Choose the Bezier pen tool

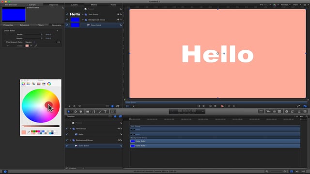click(x=94, y=112)
